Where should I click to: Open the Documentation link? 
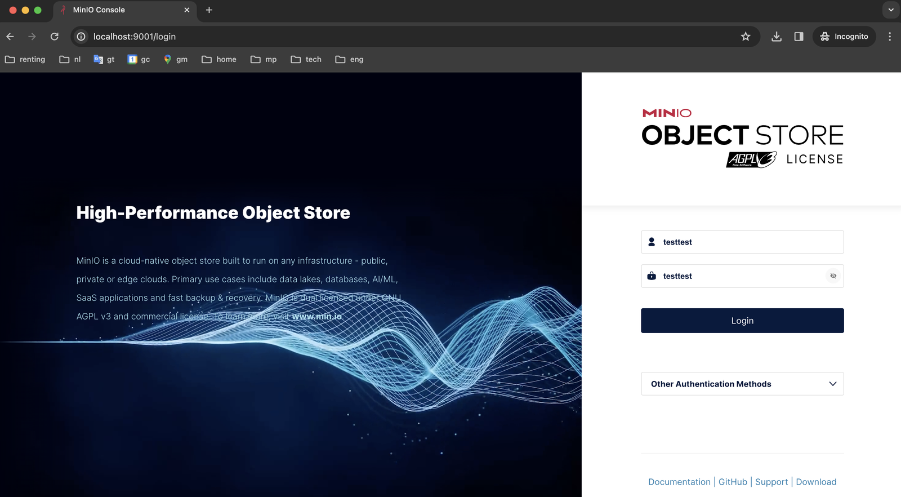(x=679, y=482)
